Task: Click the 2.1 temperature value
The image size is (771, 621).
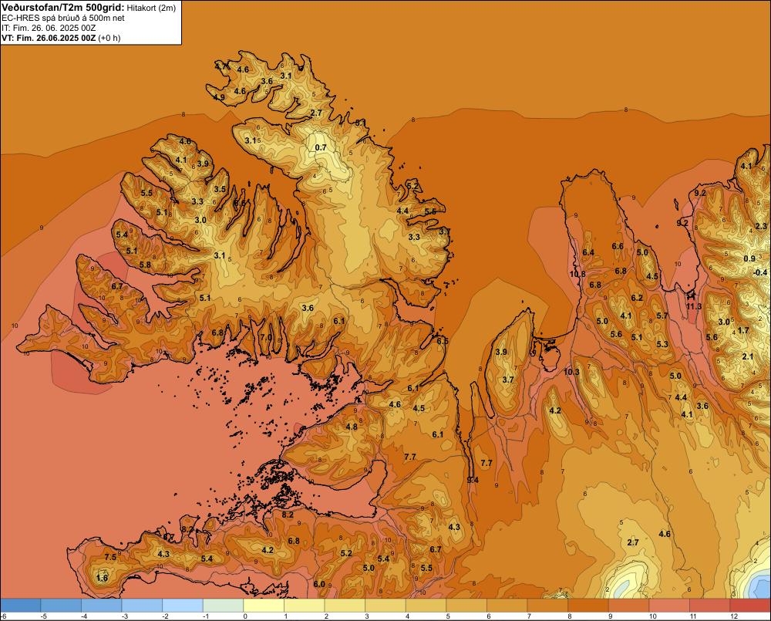Action: pyautogui.click(x=747, y=356)
